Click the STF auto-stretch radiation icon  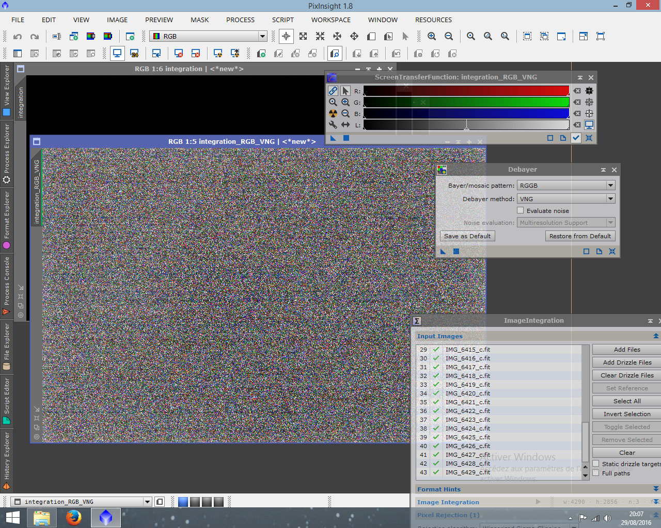click(x=333, y=113)
